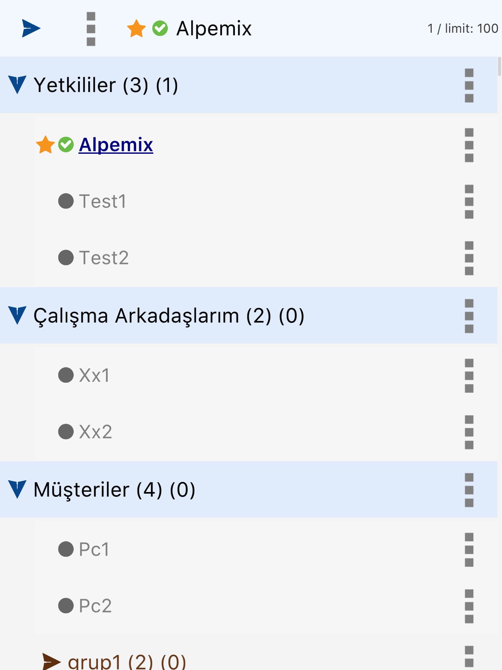Open the Alpemix contact link
This screenshot has height=670, width=502.
click(x=116, y=145)
